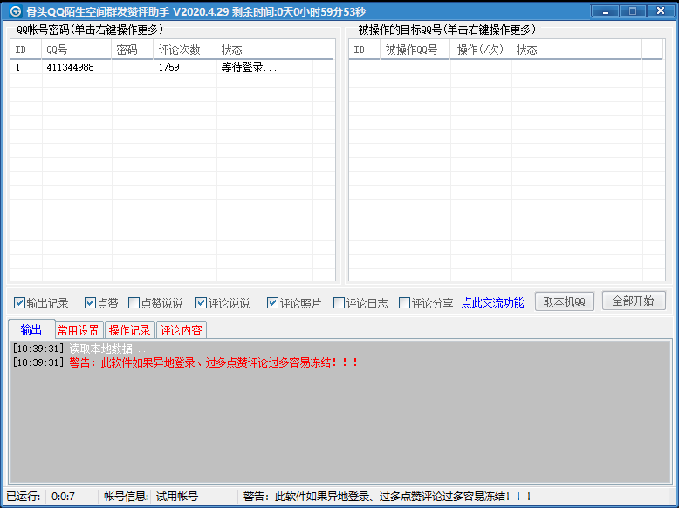Switch to the 评论内容 tab
679x508 pixels.
[181, 331]
